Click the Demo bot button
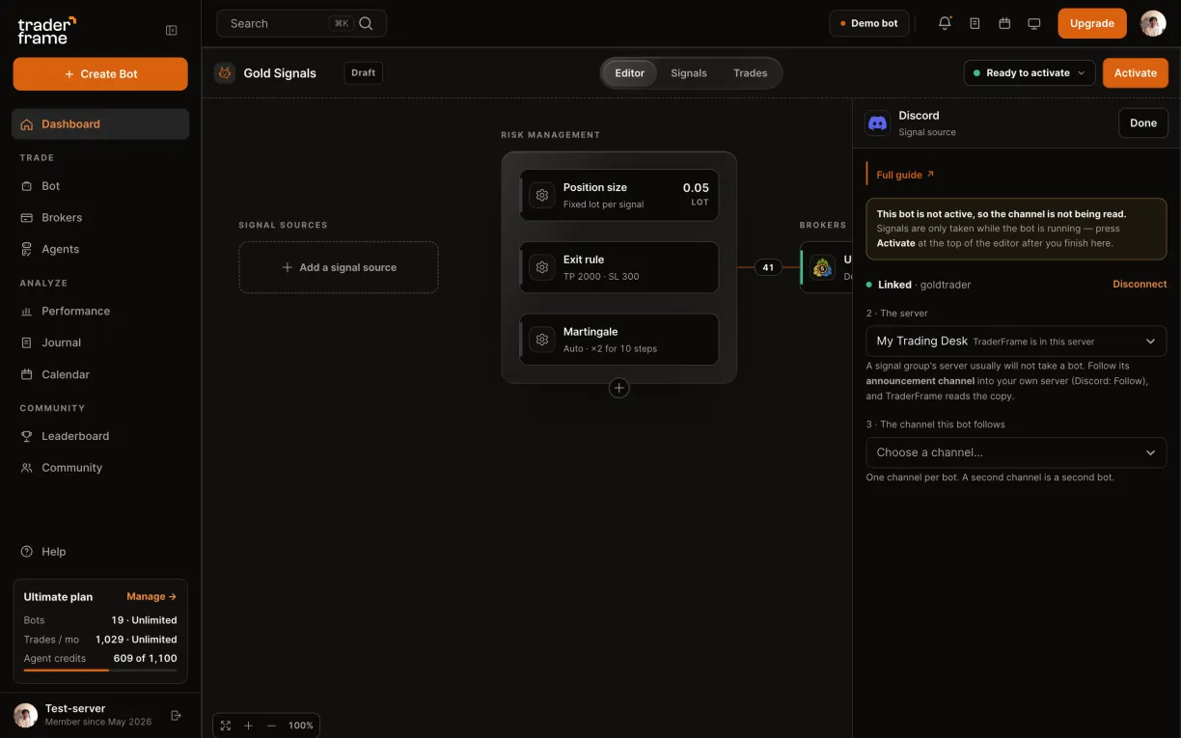Screen dimensions: 1181x738 tap(869, 23)
